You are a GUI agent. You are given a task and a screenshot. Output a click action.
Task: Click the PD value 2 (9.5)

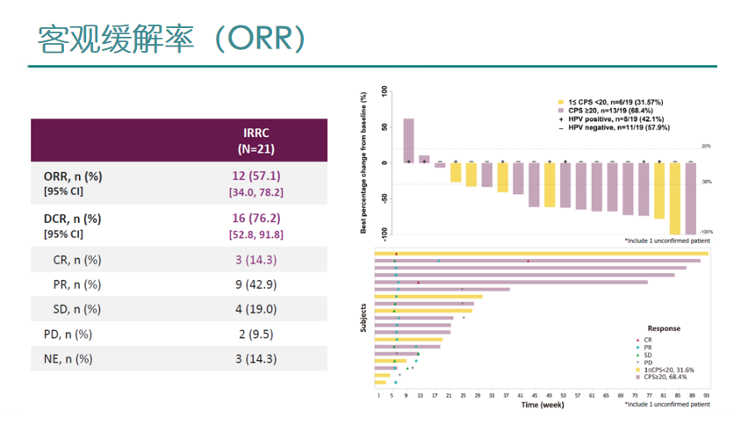[x=257, y=334]
